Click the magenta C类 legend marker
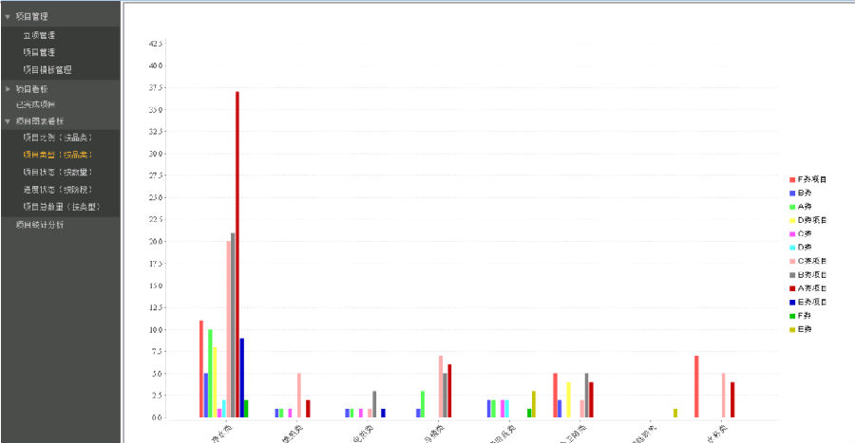 pyautogui.click(x=792, y=233)
